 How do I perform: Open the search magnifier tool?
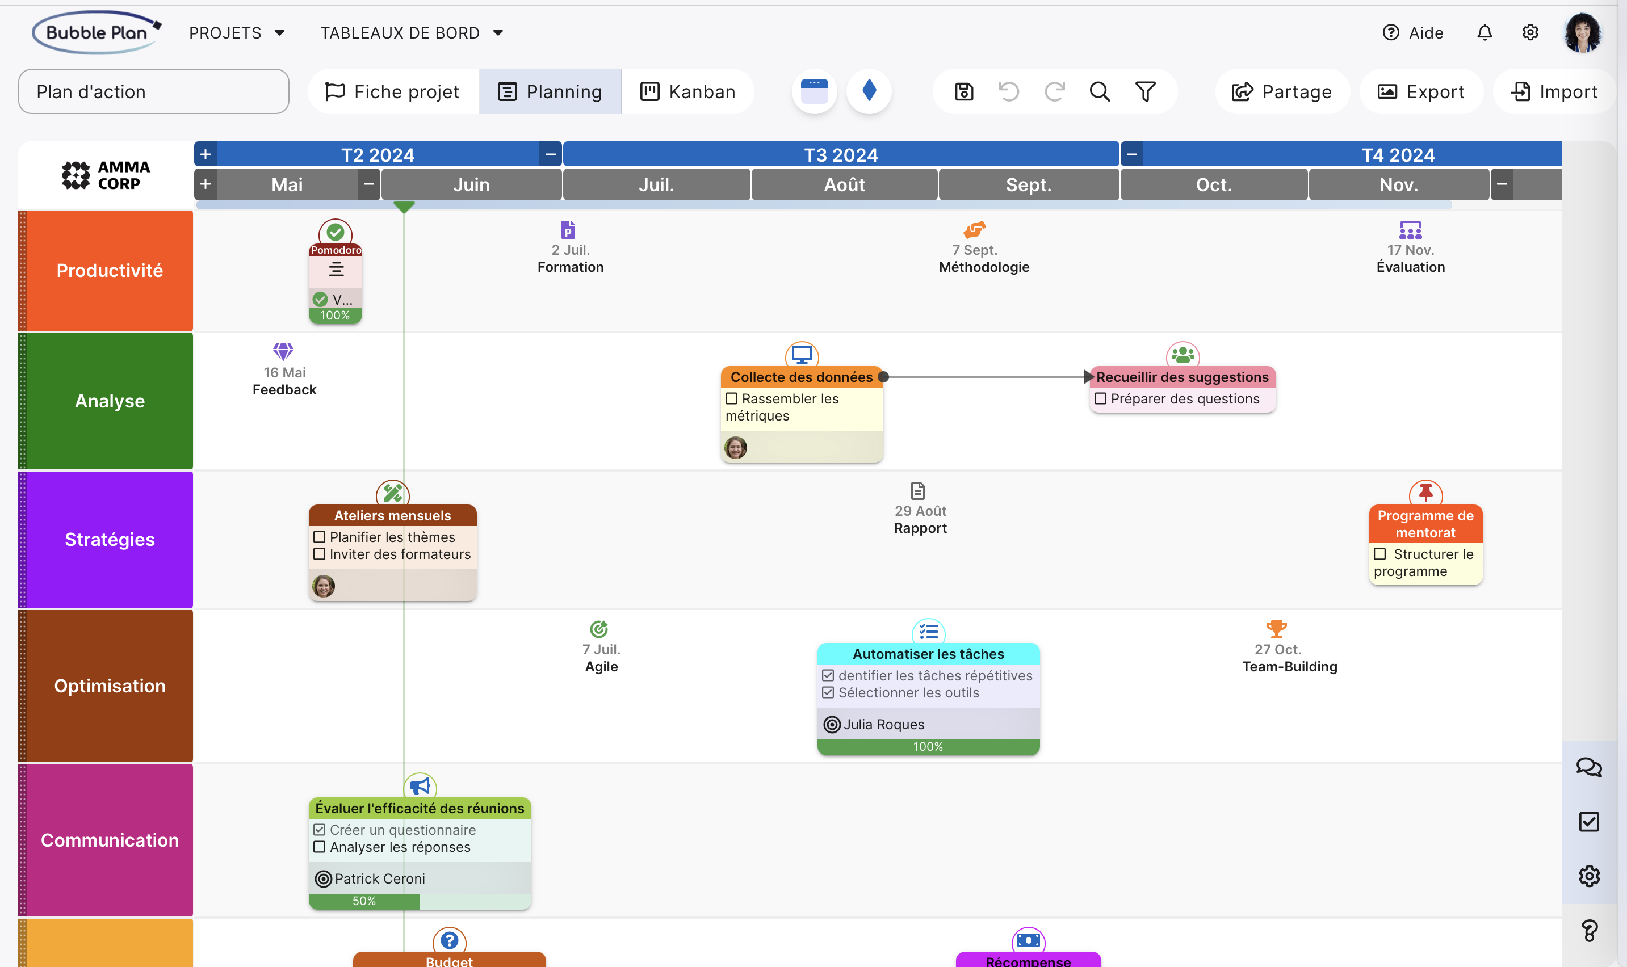(x=1100, y=92)
